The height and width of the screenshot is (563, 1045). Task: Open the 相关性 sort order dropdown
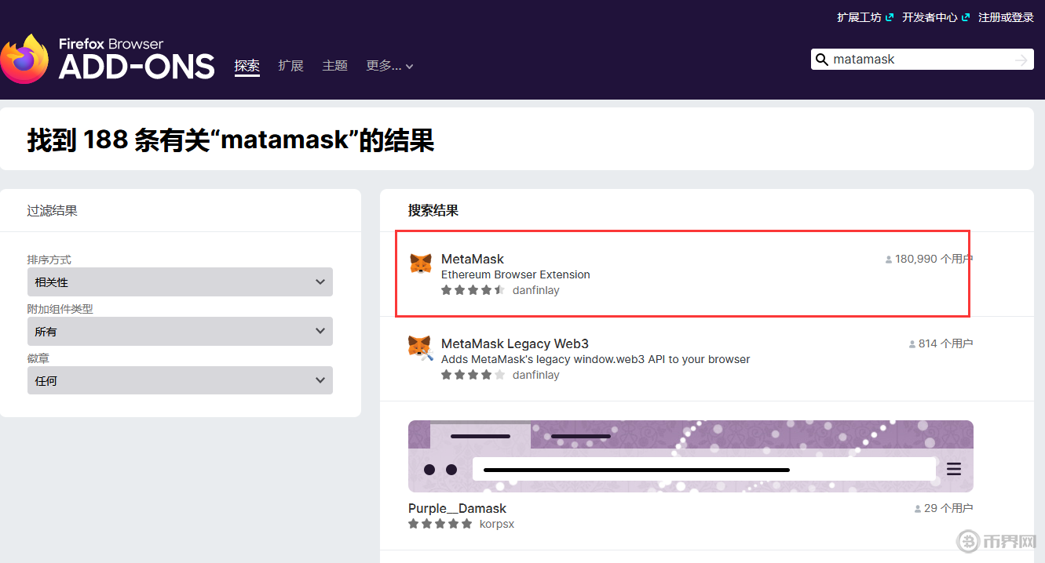(180, 281)
